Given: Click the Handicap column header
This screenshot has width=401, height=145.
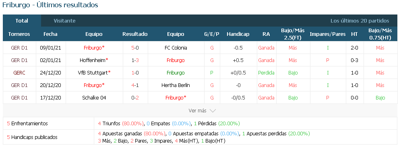Looking at the screenshot, I should pos(238,34).
